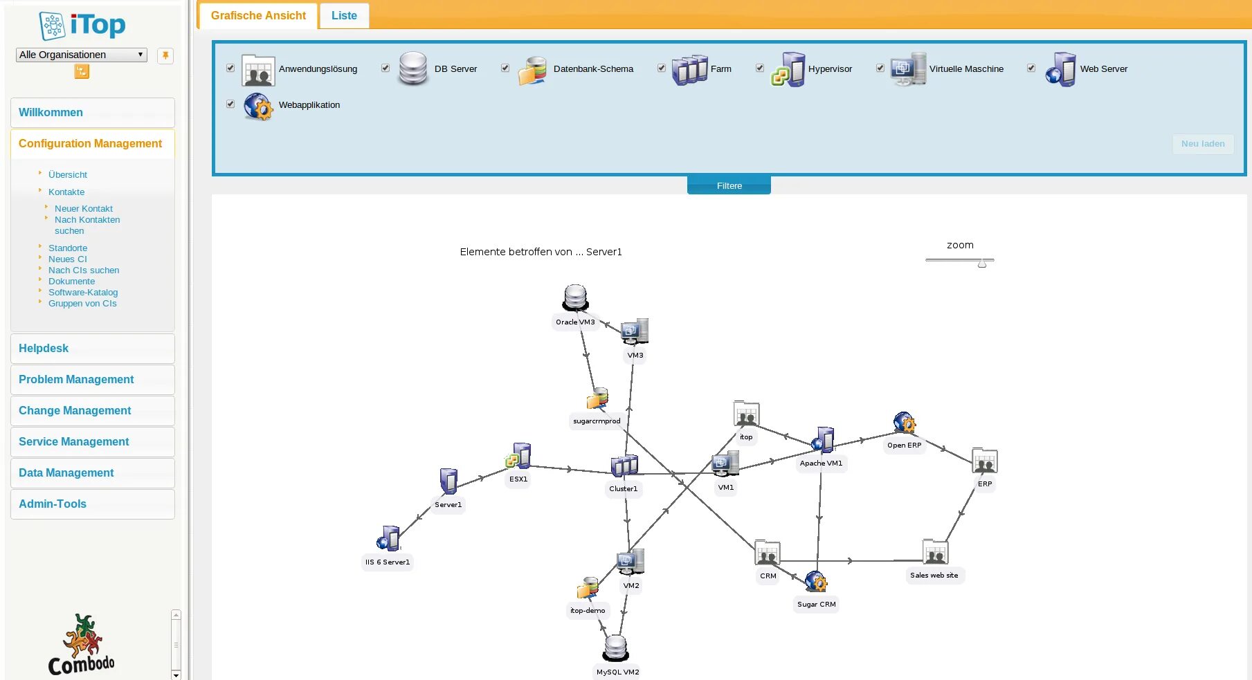Open the Nach Kontakten suchen link
Viewport: 1252px width, 680px height.
[87, 225]
